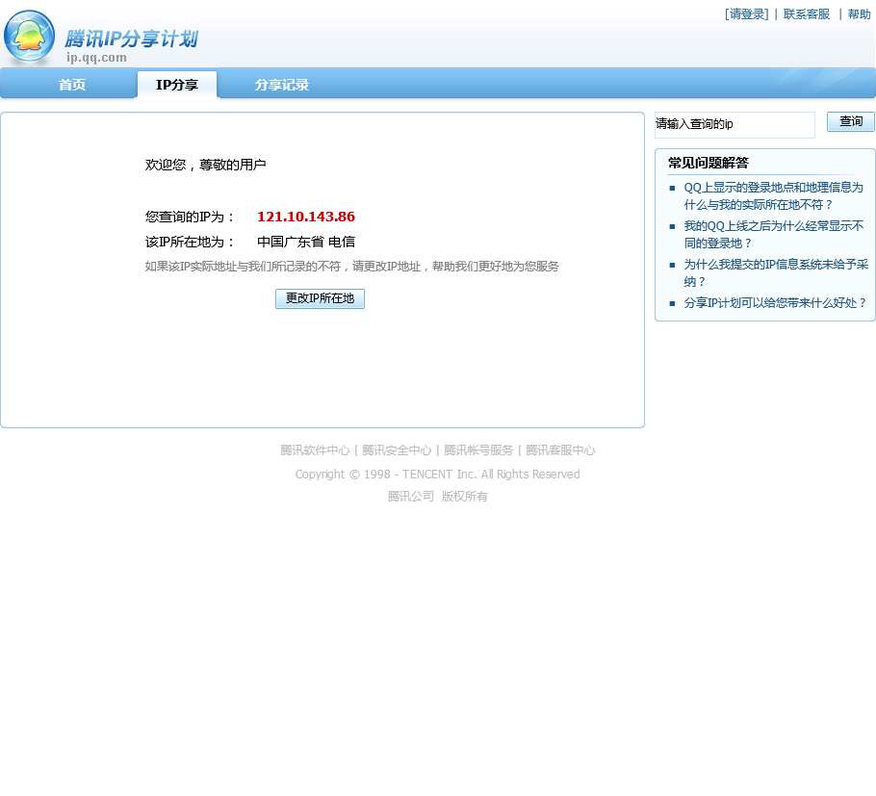This screenshot has width=876, height=796.
Task: Focus the 请输入查询的ip input field
Action: (x=734, y=124)
